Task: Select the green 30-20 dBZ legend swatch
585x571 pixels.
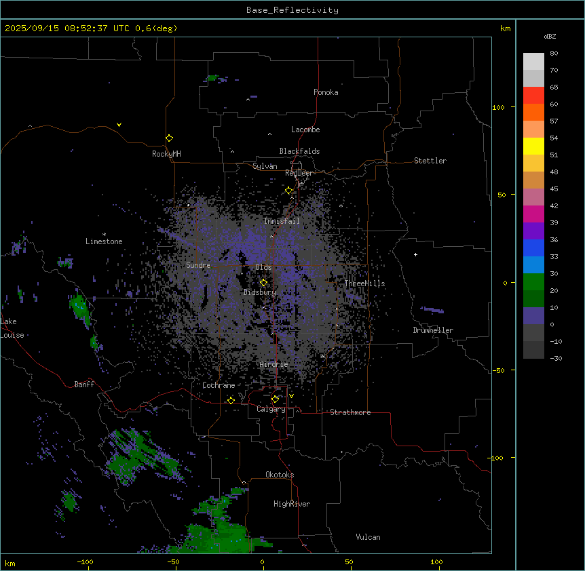Action: click(x=533, y=282)
